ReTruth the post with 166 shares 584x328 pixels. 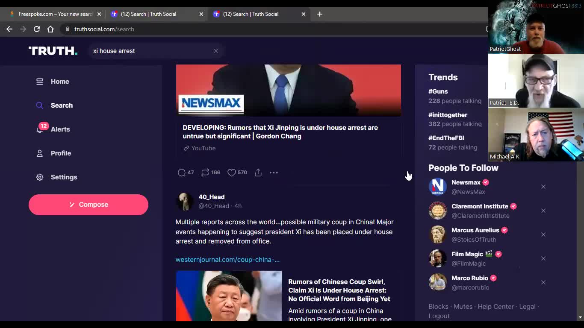click(211, 173)
